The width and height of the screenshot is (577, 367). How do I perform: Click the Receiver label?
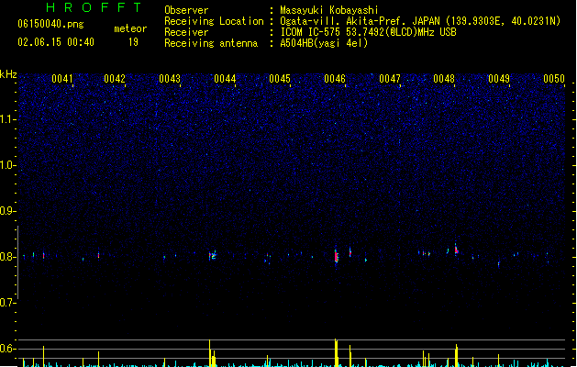[x=186, y=32]
